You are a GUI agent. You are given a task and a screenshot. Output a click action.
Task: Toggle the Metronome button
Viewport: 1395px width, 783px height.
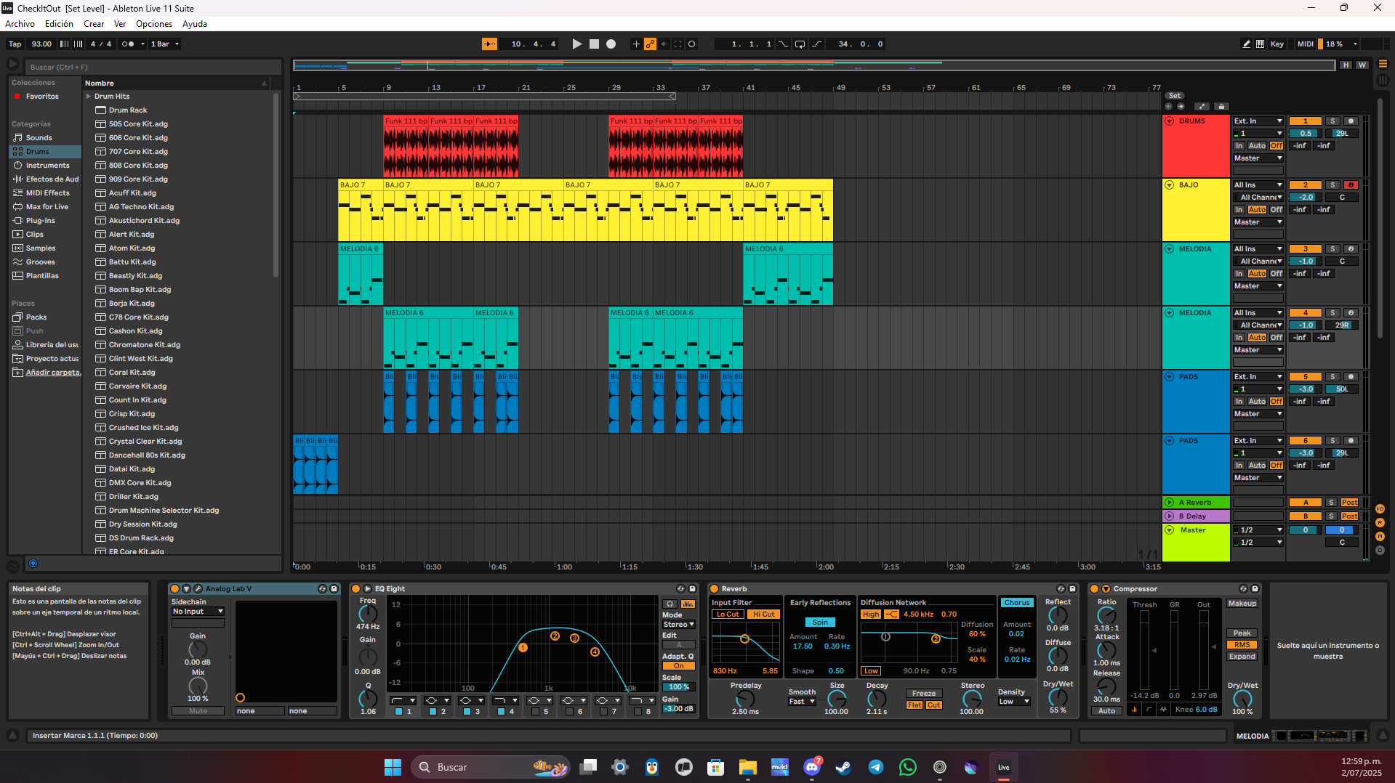point(128,44)
